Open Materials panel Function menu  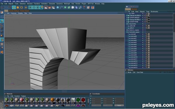(17, 96)
